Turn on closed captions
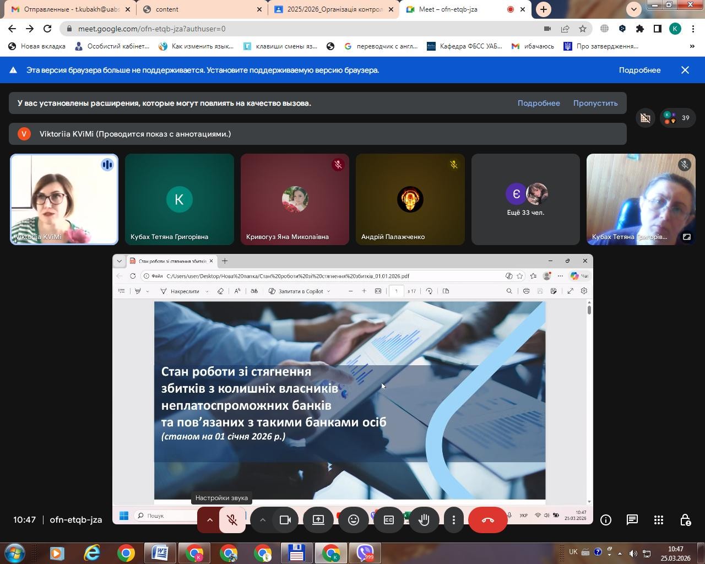The height and width of the screenshot is (564, 705). tap(389, 520)
